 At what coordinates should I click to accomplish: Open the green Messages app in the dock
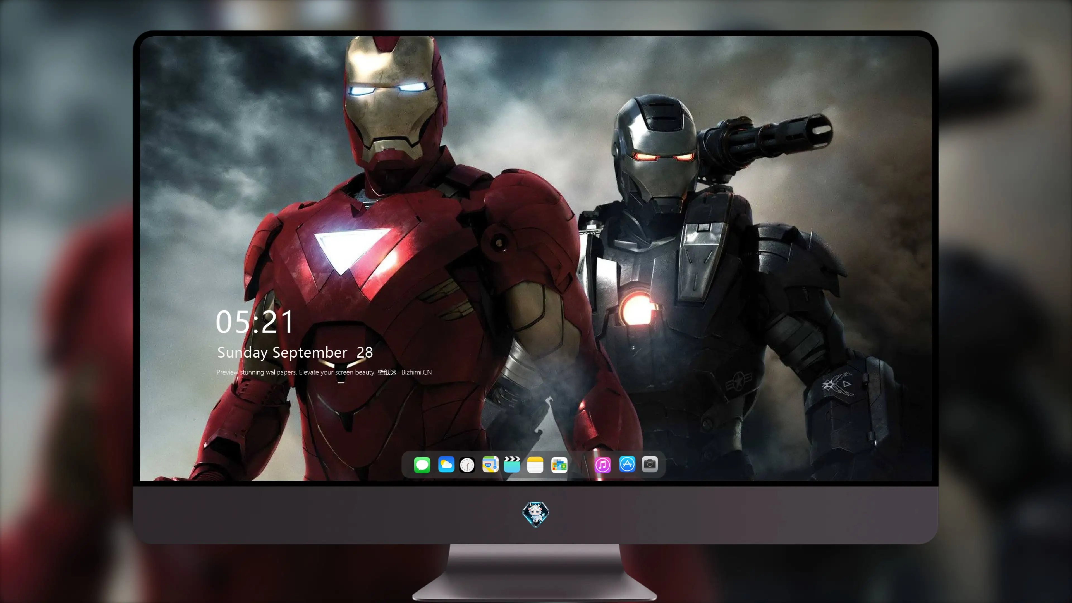[x=422, y=465]
